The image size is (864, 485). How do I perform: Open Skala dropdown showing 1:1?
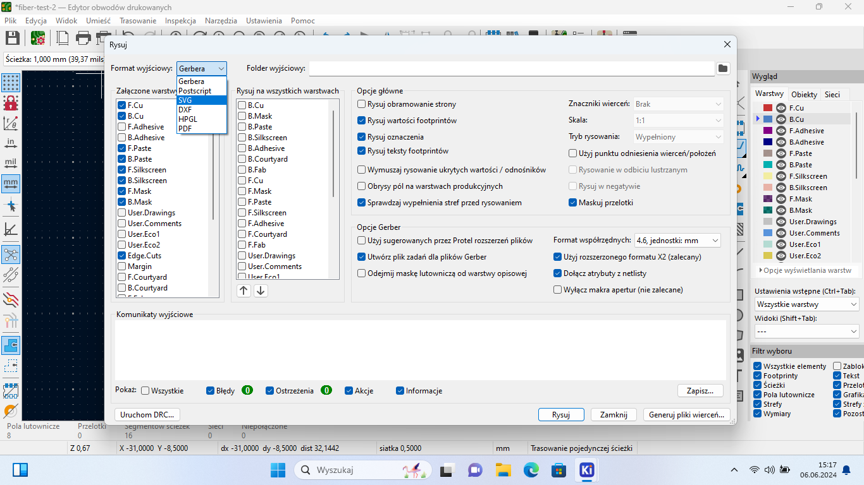(x=678, y=120)
